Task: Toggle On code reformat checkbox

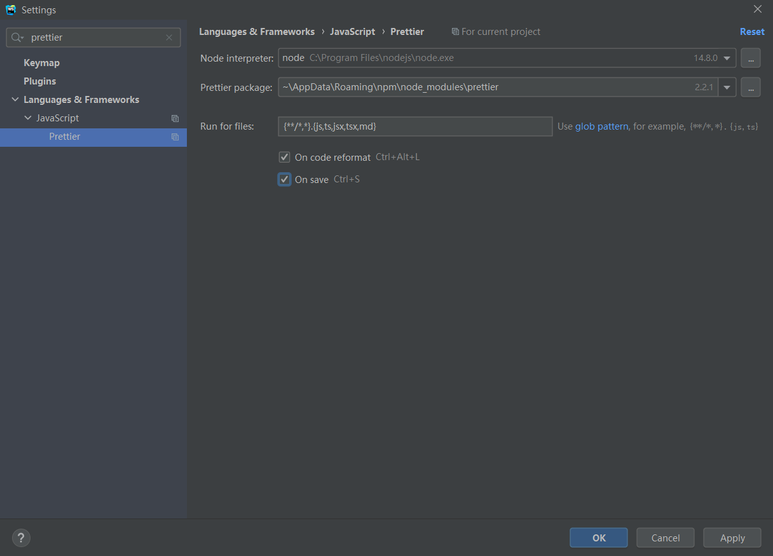Action: [x=284, y=157]
